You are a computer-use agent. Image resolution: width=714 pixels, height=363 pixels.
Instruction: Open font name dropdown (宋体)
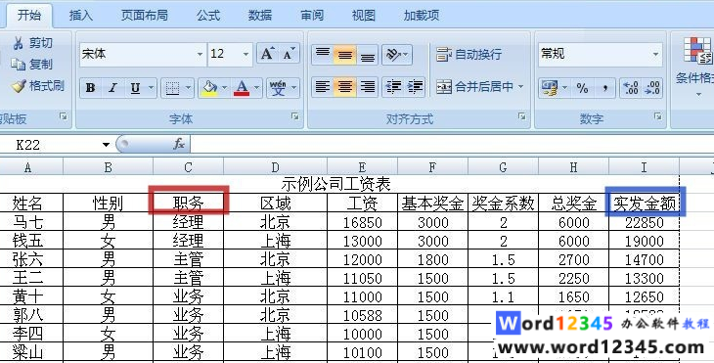[x=200, y=54]
